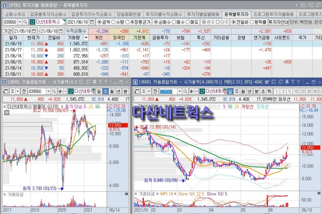
Task: Switch to the 당일매매현황 tab
Action: coord(129,14)
